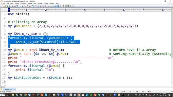The width and height of the screenshot is (173, 97).
Task: Click the Open file folder icon
Action: (5, 6)
